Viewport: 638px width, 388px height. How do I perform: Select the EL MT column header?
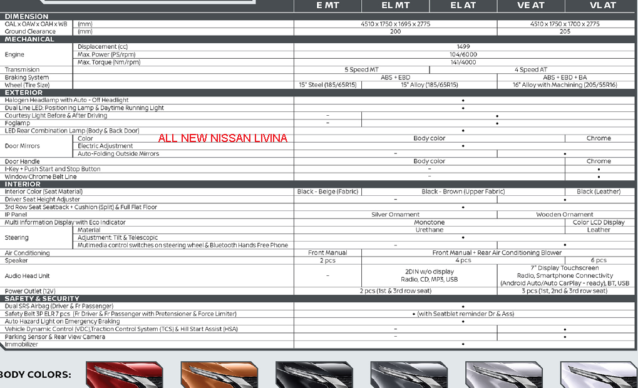click(x=395, y=5)
